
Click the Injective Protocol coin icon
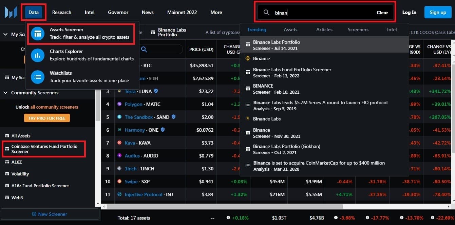(119, 194)
